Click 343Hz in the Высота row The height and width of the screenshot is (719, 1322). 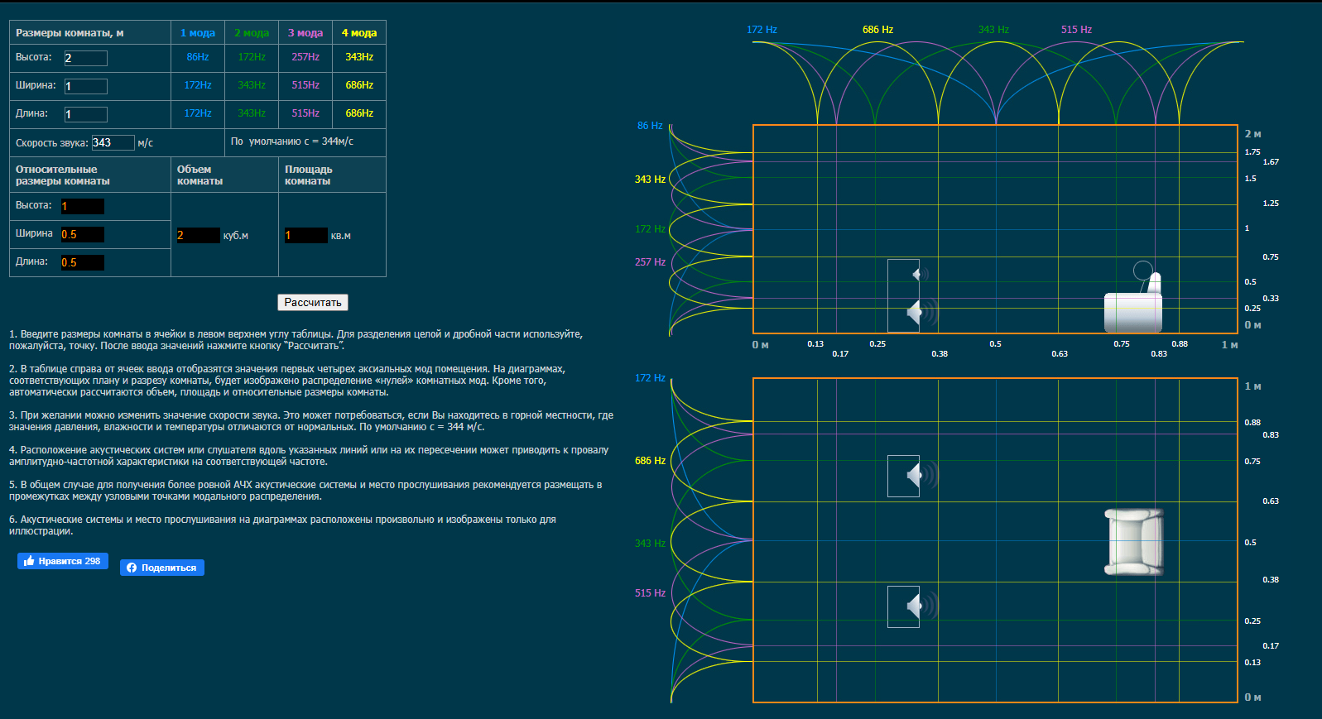[x=359, y=57]
